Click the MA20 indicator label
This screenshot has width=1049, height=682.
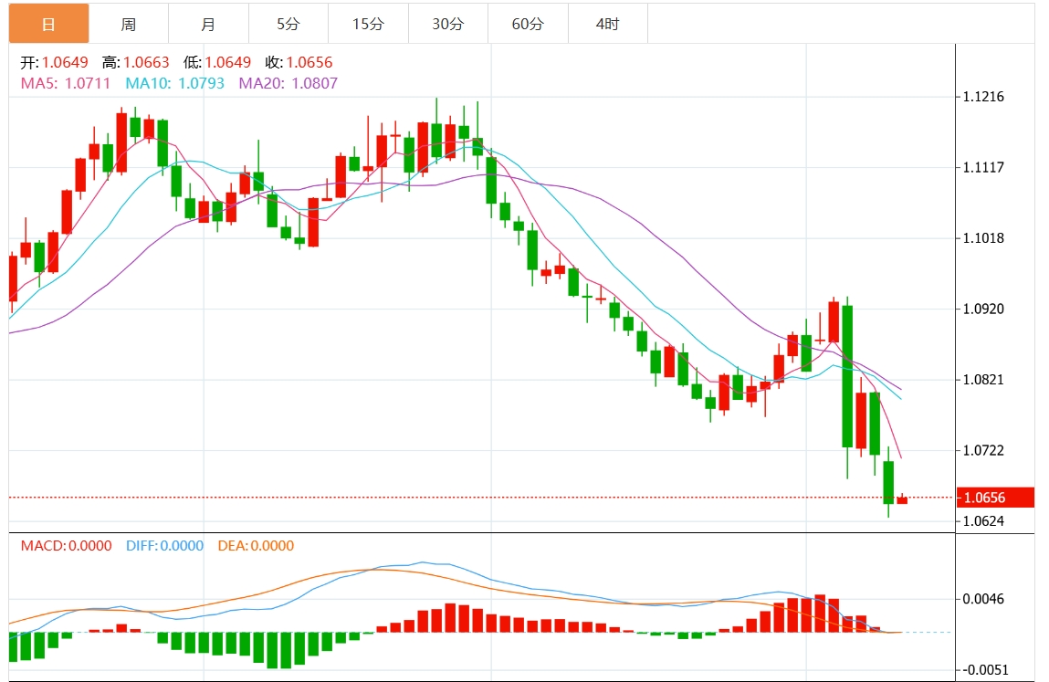tap(288, 84)
